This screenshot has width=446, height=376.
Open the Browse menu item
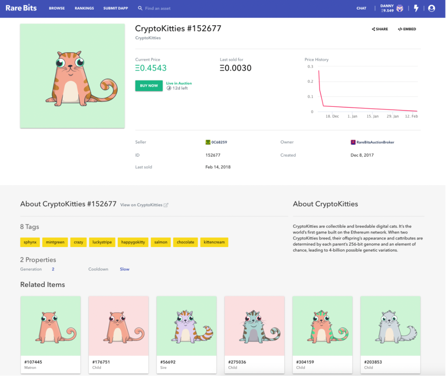pos(57,8)
